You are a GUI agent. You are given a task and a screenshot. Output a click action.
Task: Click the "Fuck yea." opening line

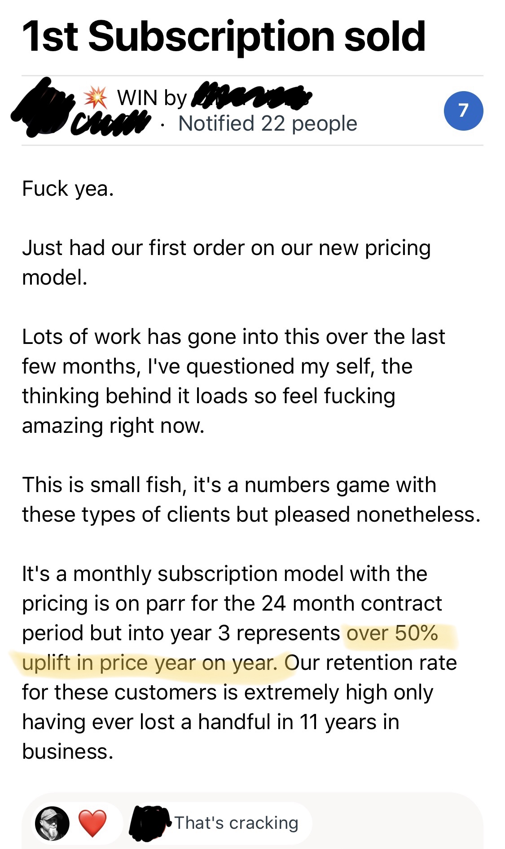[x=68, y=189]
